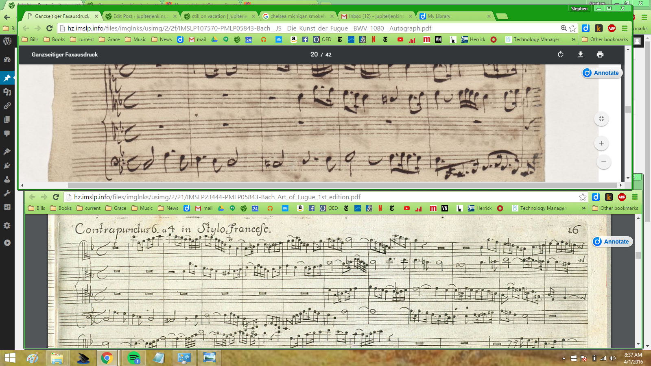651x366 pixels.
Task: Click WordPress logo in left admin sidebar
Action: (7, 41)
